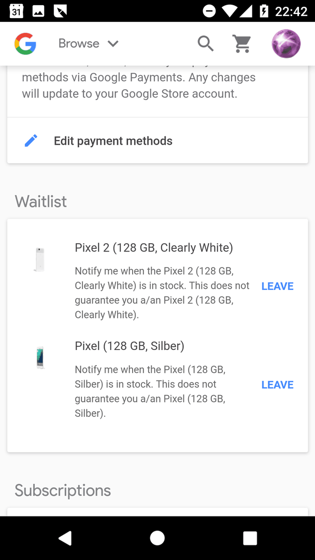Open Pixel Silber product thumbnail
The width and height of the screenshot is (315, 560).
pos(40,357)
